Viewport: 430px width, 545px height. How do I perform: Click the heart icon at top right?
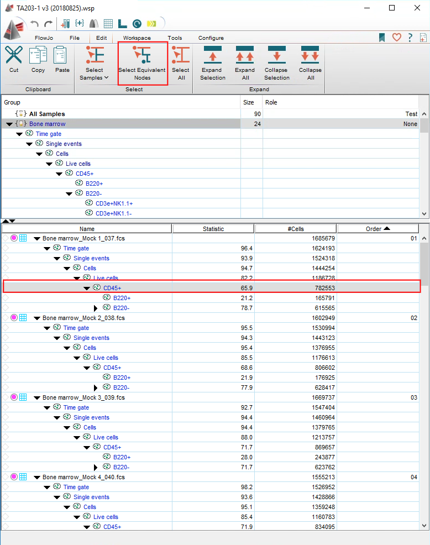tap(396, 38)
